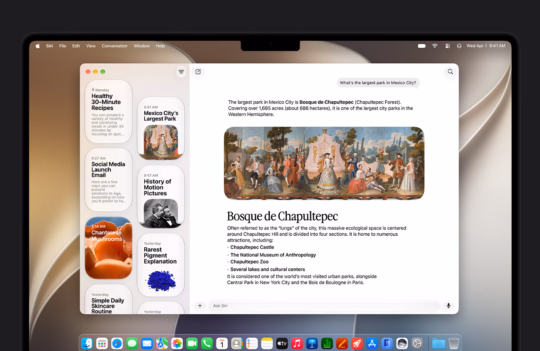This screenshot has height=351, width=540.
Task: Click the "What's the largest park" question bubble
Action: tap(378, 83)
